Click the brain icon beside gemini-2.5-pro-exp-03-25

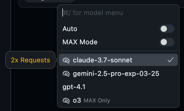pos(66,74)
